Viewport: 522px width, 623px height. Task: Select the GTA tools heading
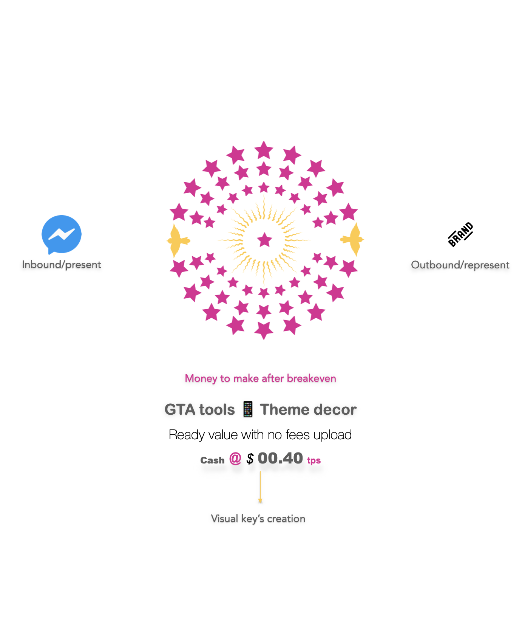(200, 410)
